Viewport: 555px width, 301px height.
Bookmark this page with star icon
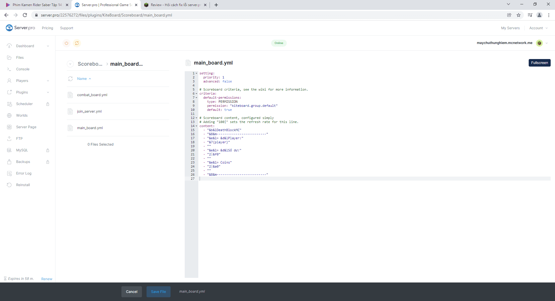(519, 15)
